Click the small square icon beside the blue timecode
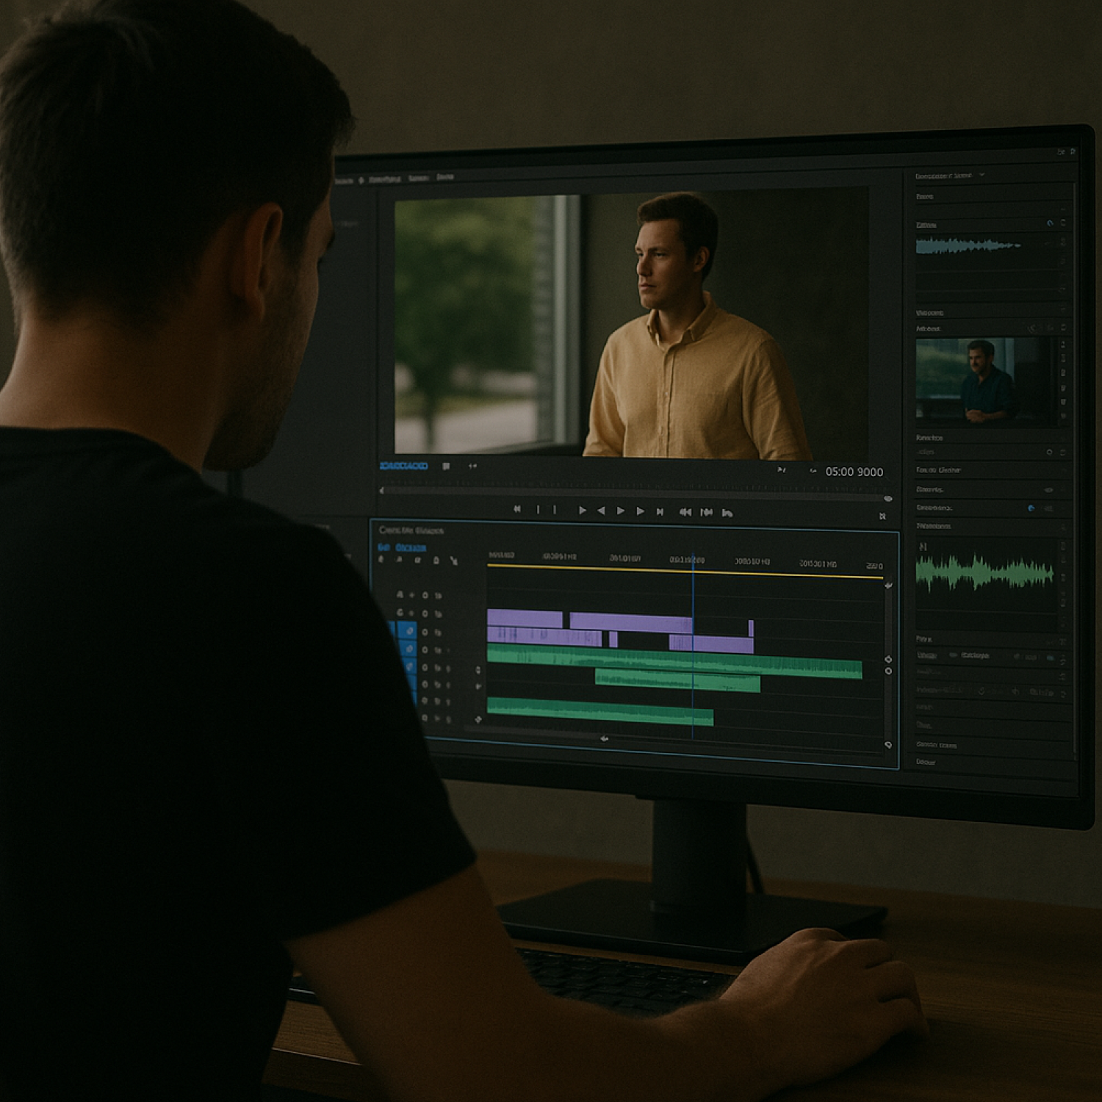Image resolution: width=1102 pixels, height=1102 pixels. (x=446, y=466)
